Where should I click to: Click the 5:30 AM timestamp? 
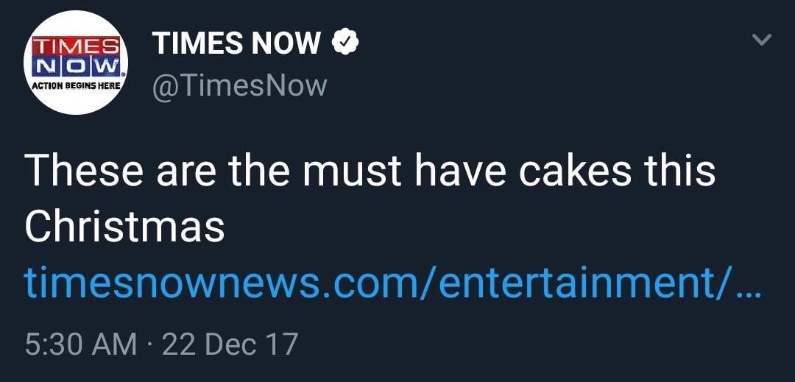pos(80,344)
